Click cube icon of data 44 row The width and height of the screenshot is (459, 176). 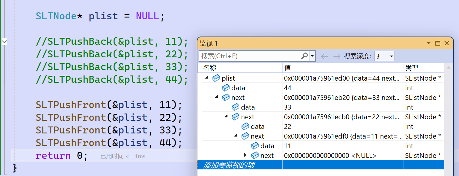226,88
